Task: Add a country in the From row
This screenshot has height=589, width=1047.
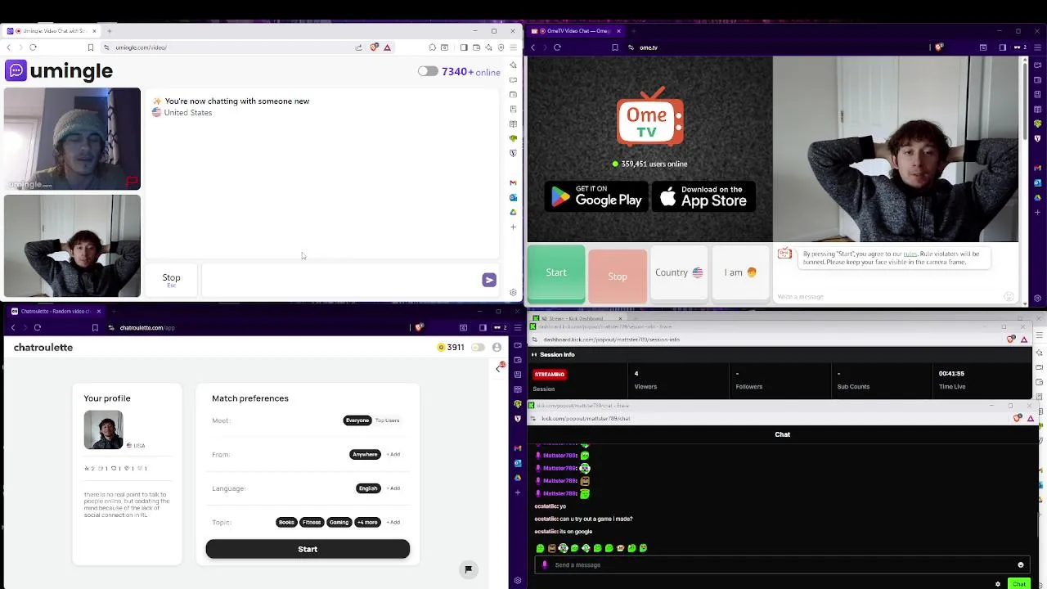Action: click(393, 454)
